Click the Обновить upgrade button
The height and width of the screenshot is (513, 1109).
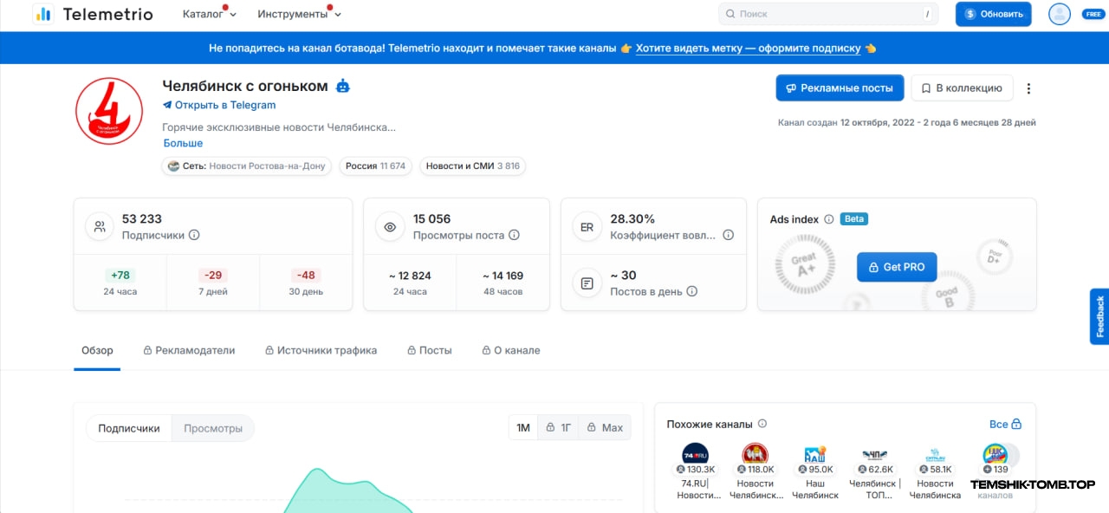point(993,14)
